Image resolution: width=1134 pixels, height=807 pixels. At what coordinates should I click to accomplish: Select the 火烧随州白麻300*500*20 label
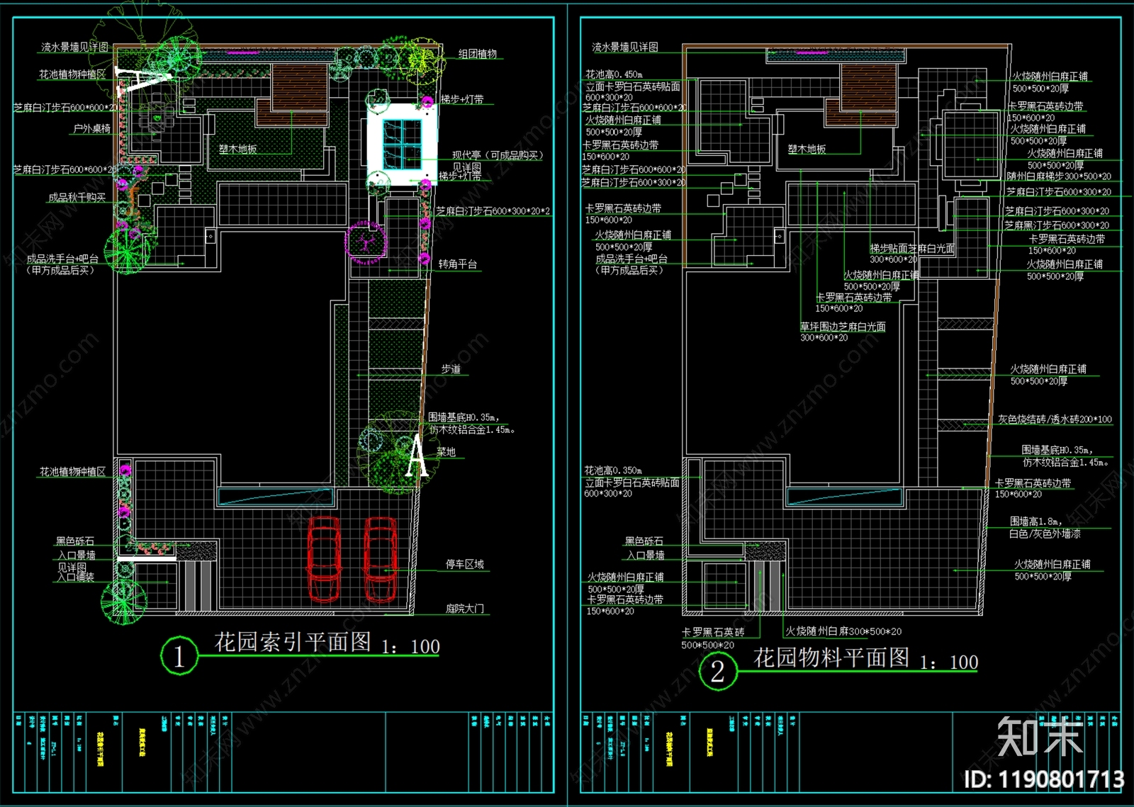coord(843,631)
